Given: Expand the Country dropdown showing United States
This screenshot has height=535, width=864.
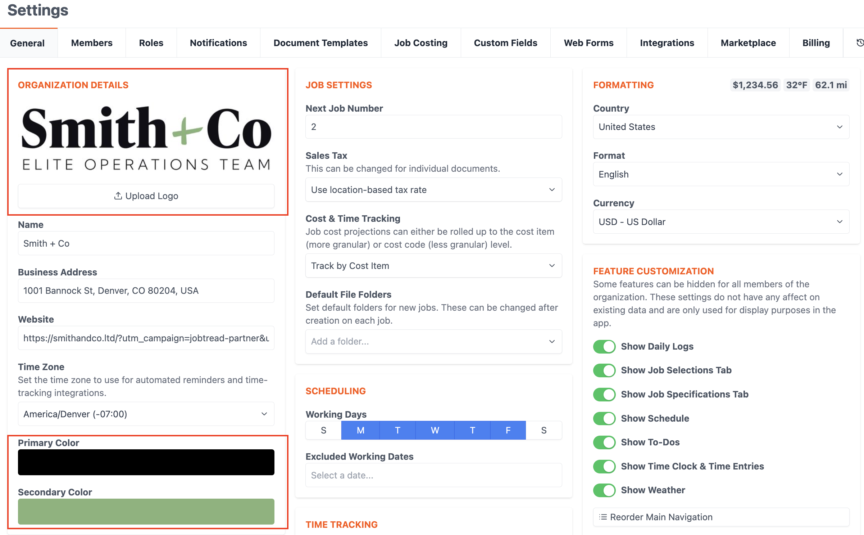Looking at the screenshot, I should [721, 127].
